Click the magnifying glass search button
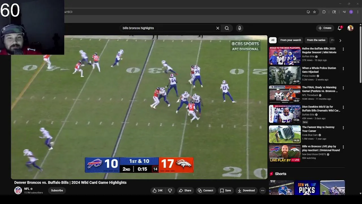 click(x=227, y=28)
